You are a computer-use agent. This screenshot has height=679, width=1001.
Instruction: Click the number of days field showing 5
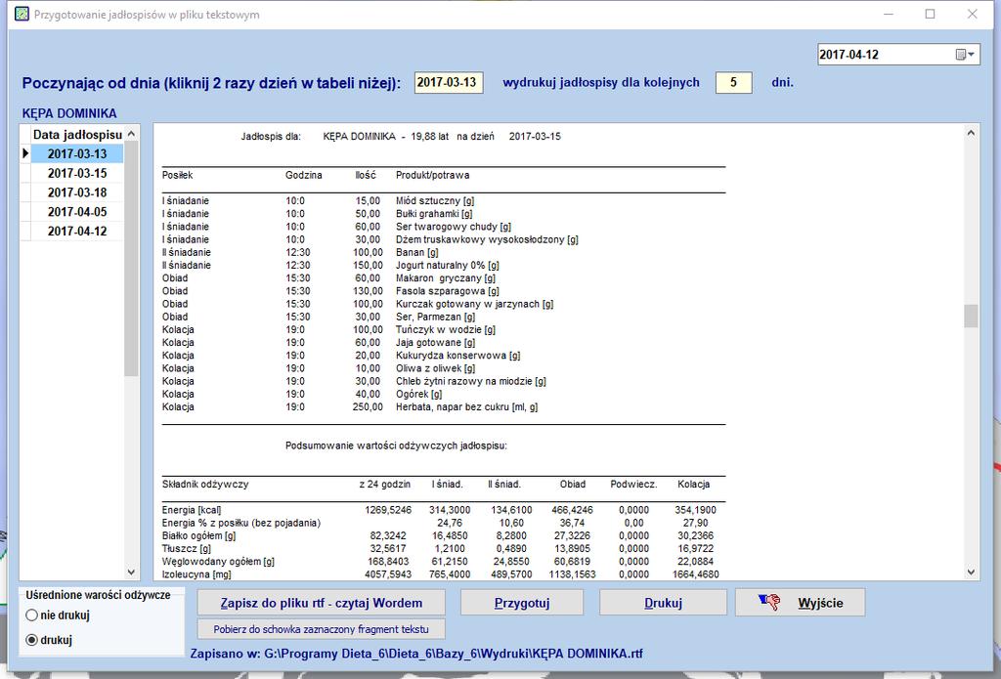tap(733, 82)
